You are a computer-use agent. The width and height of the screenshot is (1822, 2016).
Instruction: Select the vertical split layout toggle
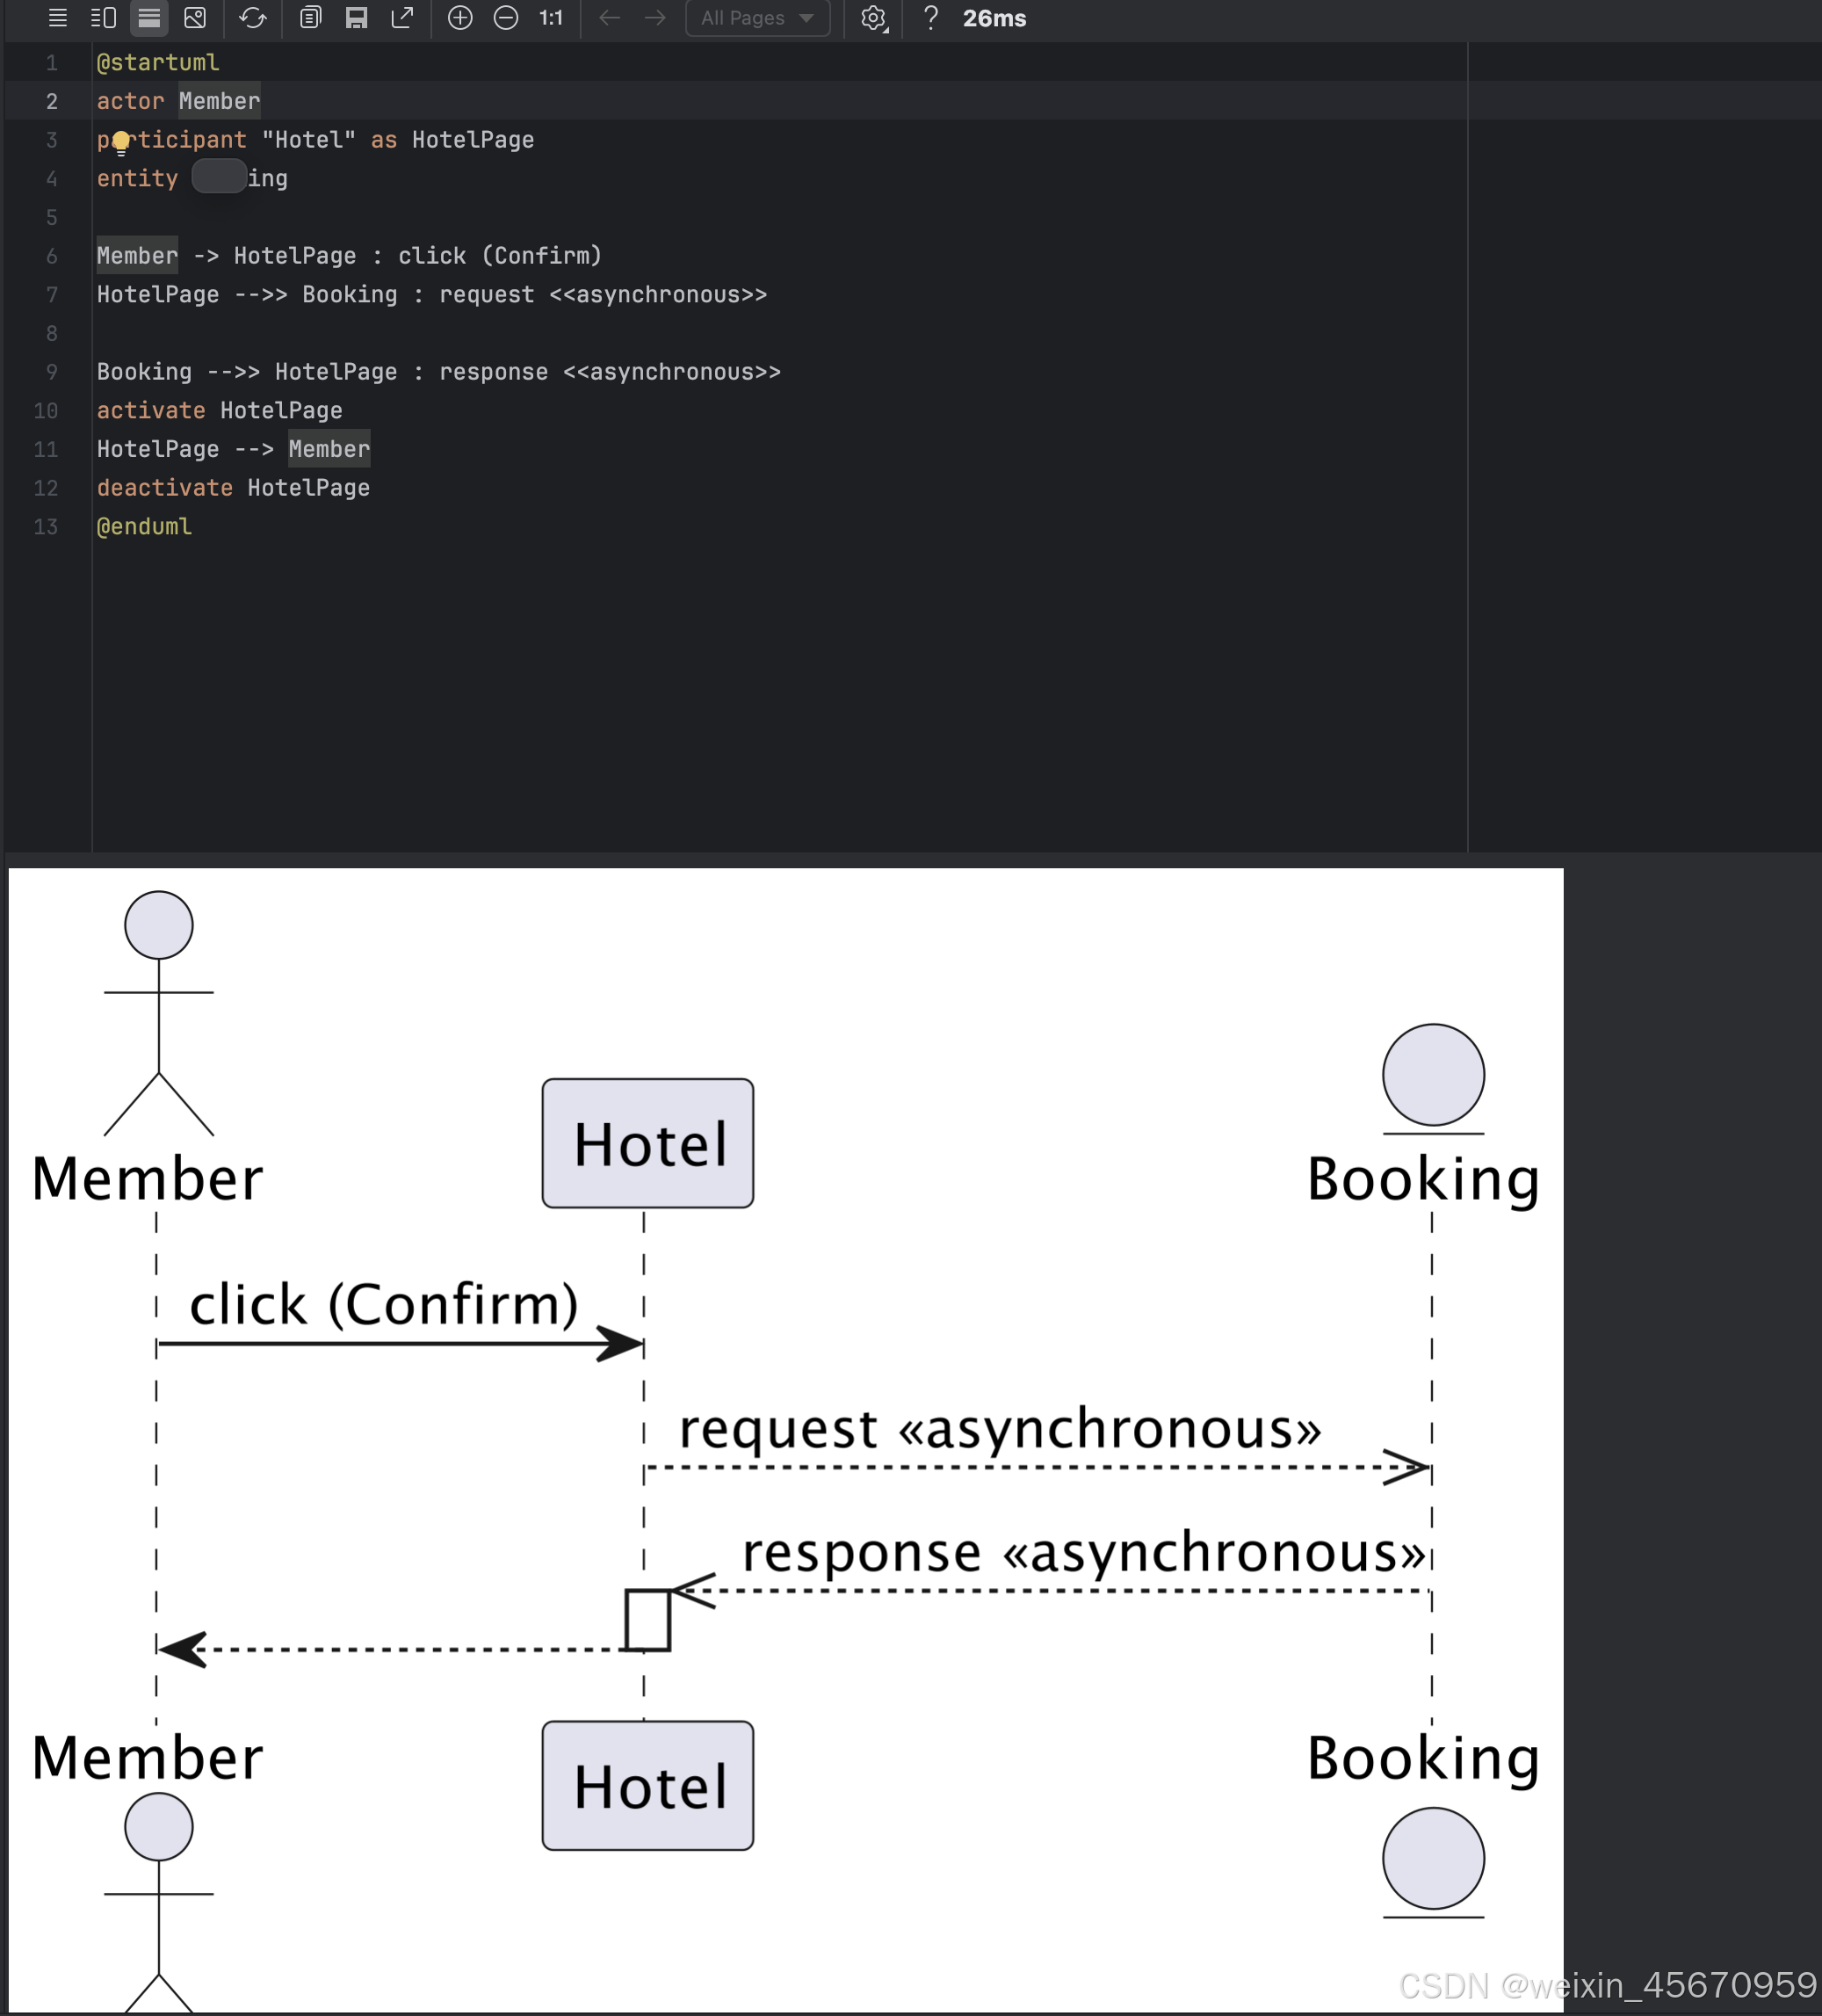pyautogui.click(x=149, y=18)
